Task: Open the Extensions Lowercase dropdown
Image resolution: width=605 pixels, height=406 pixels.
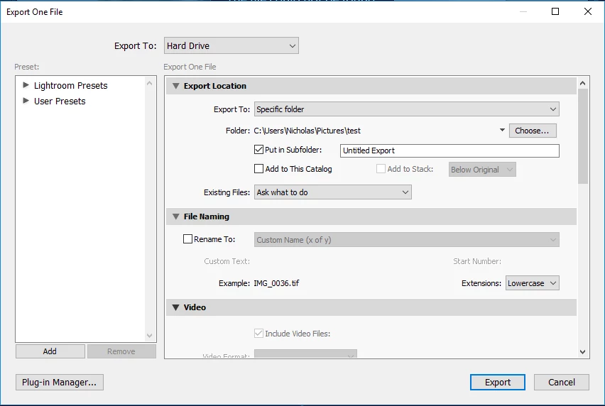Action: [533, 283]
